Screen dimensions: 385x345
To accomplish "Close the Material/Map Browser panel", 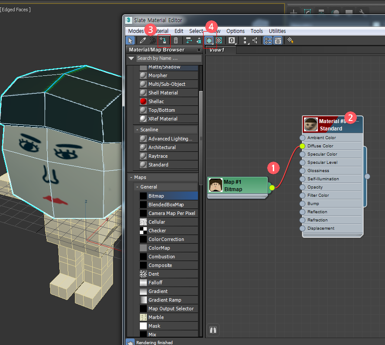I will click(x=199, y=50).
